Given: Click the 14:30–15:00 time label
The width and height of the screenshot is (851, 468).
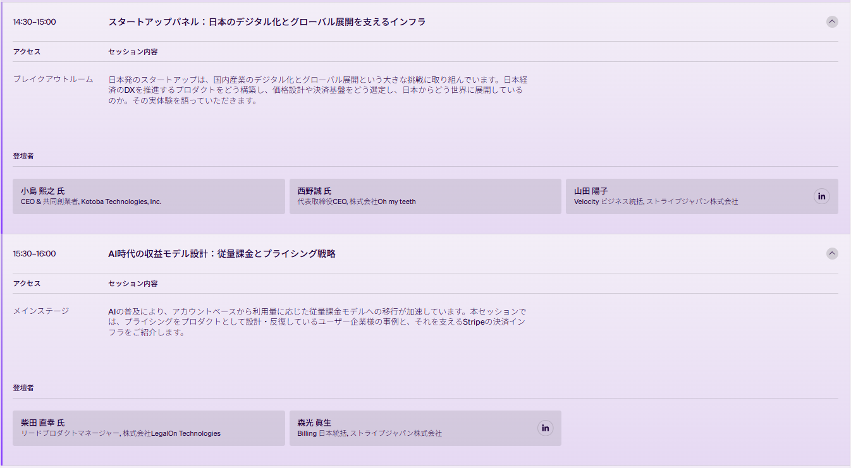Looking at the screenshot, I should tap(34, 21).
